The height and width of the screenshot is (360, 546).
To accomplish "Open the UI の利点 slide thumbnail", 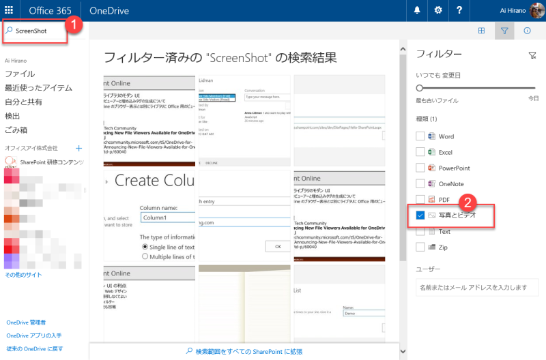I will pyautogui.click(x=149, y=304).
